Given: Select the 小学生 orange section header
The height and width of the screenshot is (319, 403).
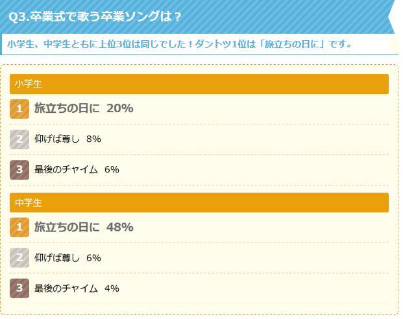Looking at the screenshot, I should (x=199, y=84).
